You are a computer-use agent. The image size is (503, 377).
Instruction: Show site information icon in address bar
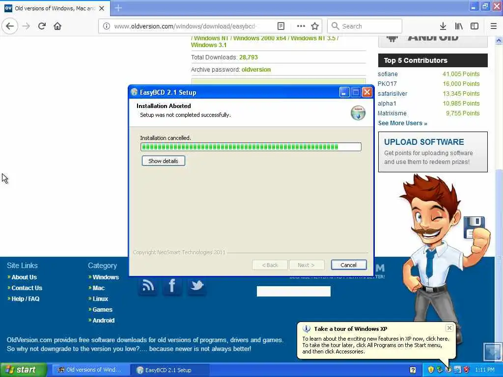coord(107,26)
